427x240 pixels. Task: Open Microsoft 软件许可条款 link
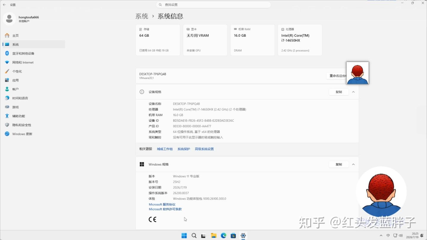coord(165,209)
